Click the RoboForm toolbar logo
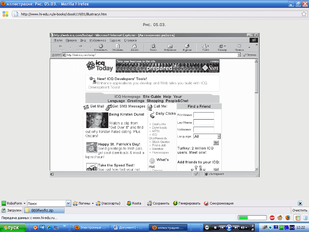This screenshot has width=309, height=232. click(x=4, y=203)
